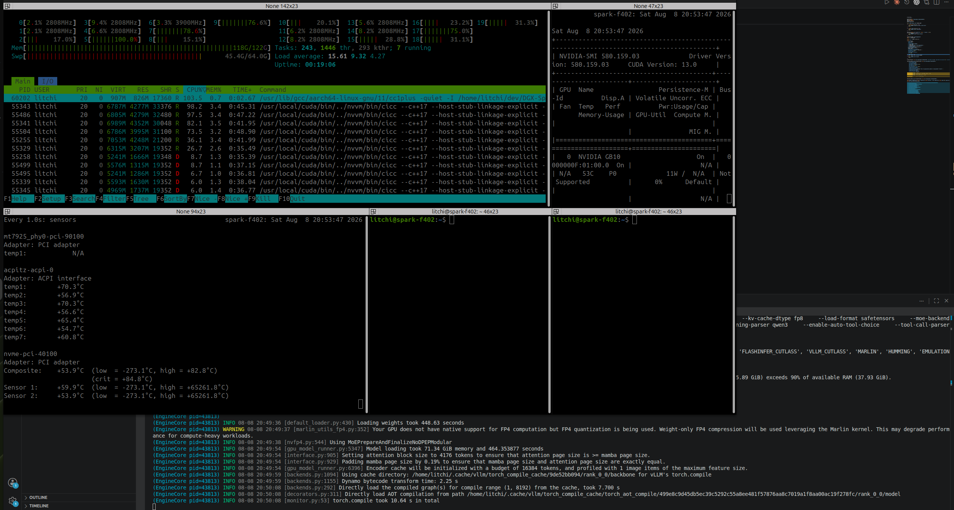Open the panel's More Actions ellipsis
This screenshot has width=954, height=510.
pyautogui.click(x=922, y=301)
